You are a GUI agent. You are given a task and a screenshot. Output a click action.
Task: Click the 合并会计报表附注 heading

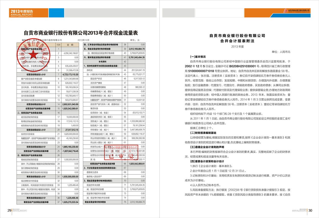238,41
